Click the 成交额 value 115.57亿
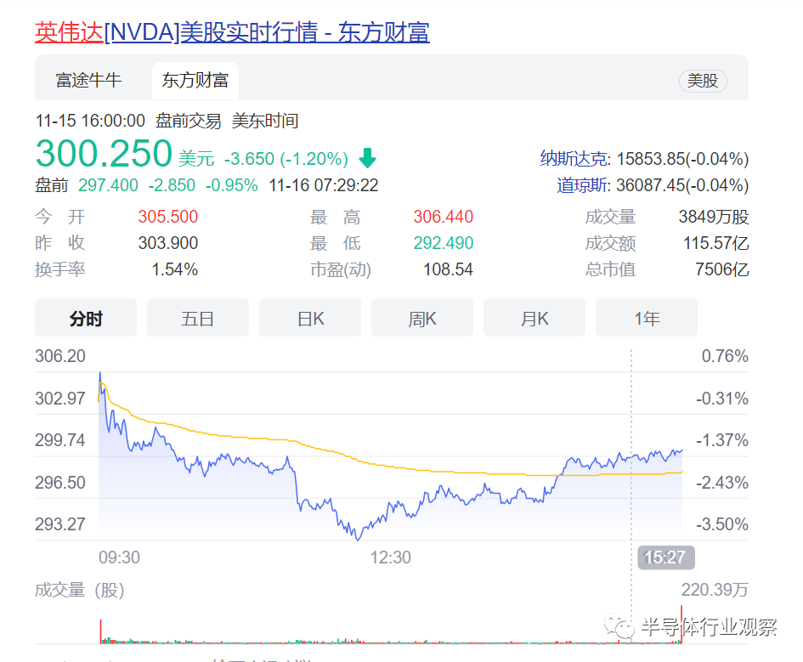Image resolution: width=803 pixels, height=662 pixels. [x=716, y=243]
